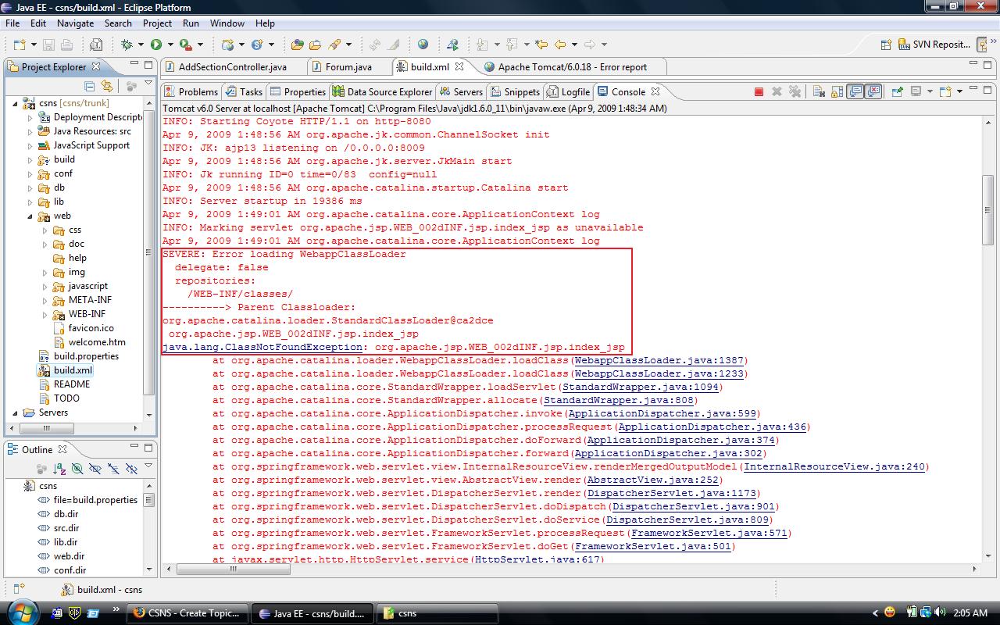Toggle Show Console on Standard Out
The image size is (1000, 625).
855,91
